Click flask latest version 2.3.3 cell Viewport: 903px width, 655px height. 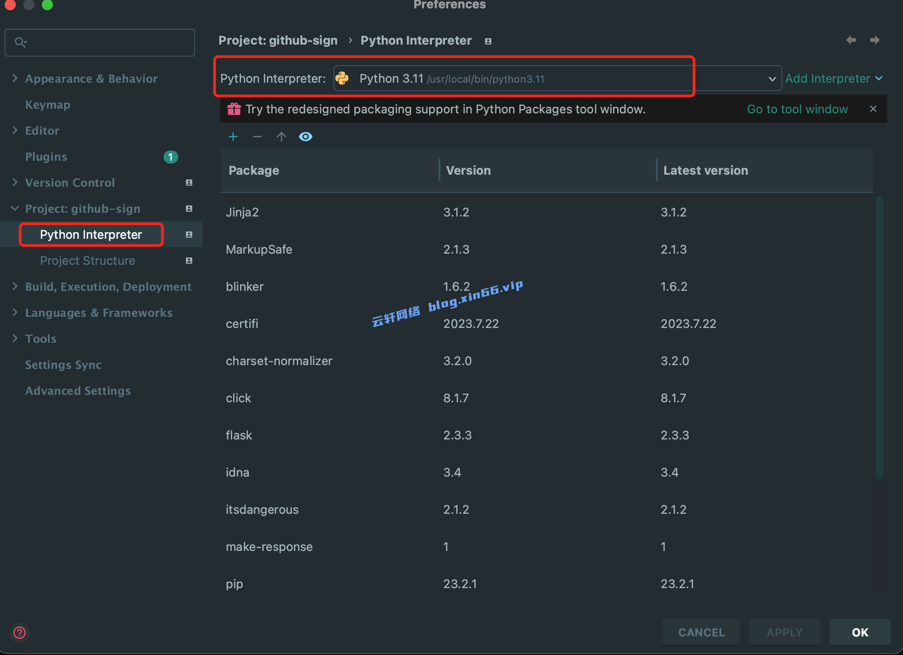pyautogui.click(x=675, y=435)
